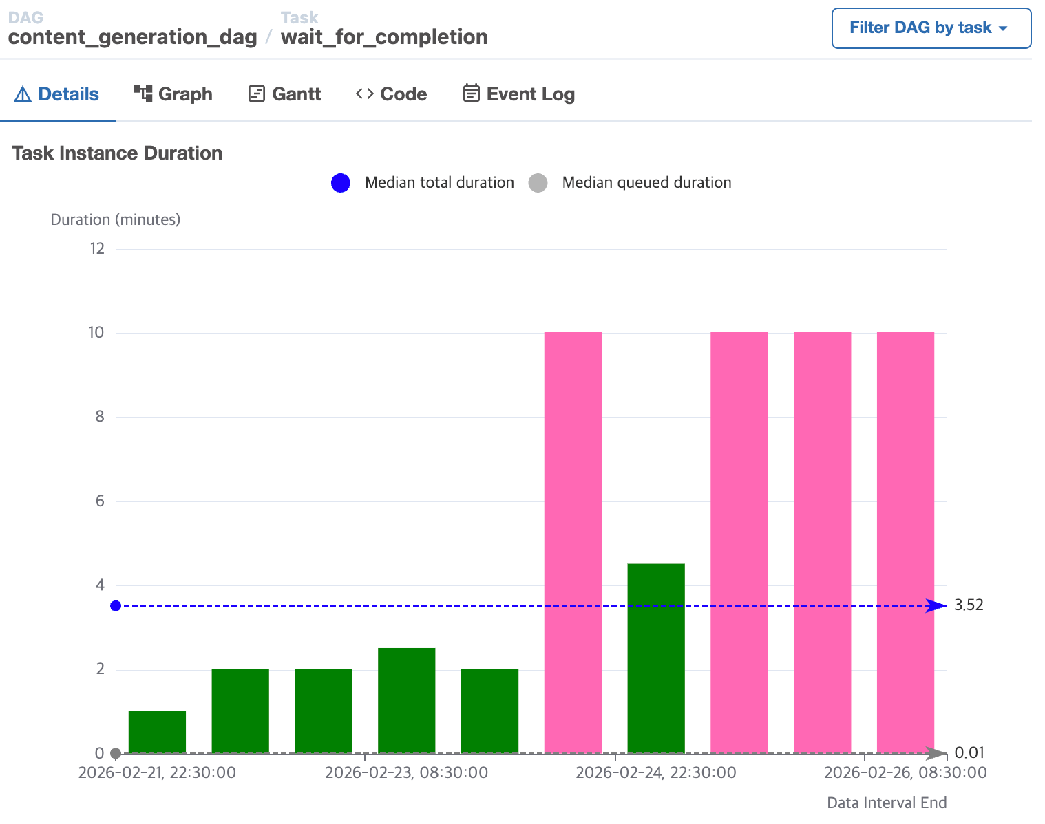Click the Gantt chart icon
The width and height of the screenshot is (1045, 824).
[x=257, y=94]
